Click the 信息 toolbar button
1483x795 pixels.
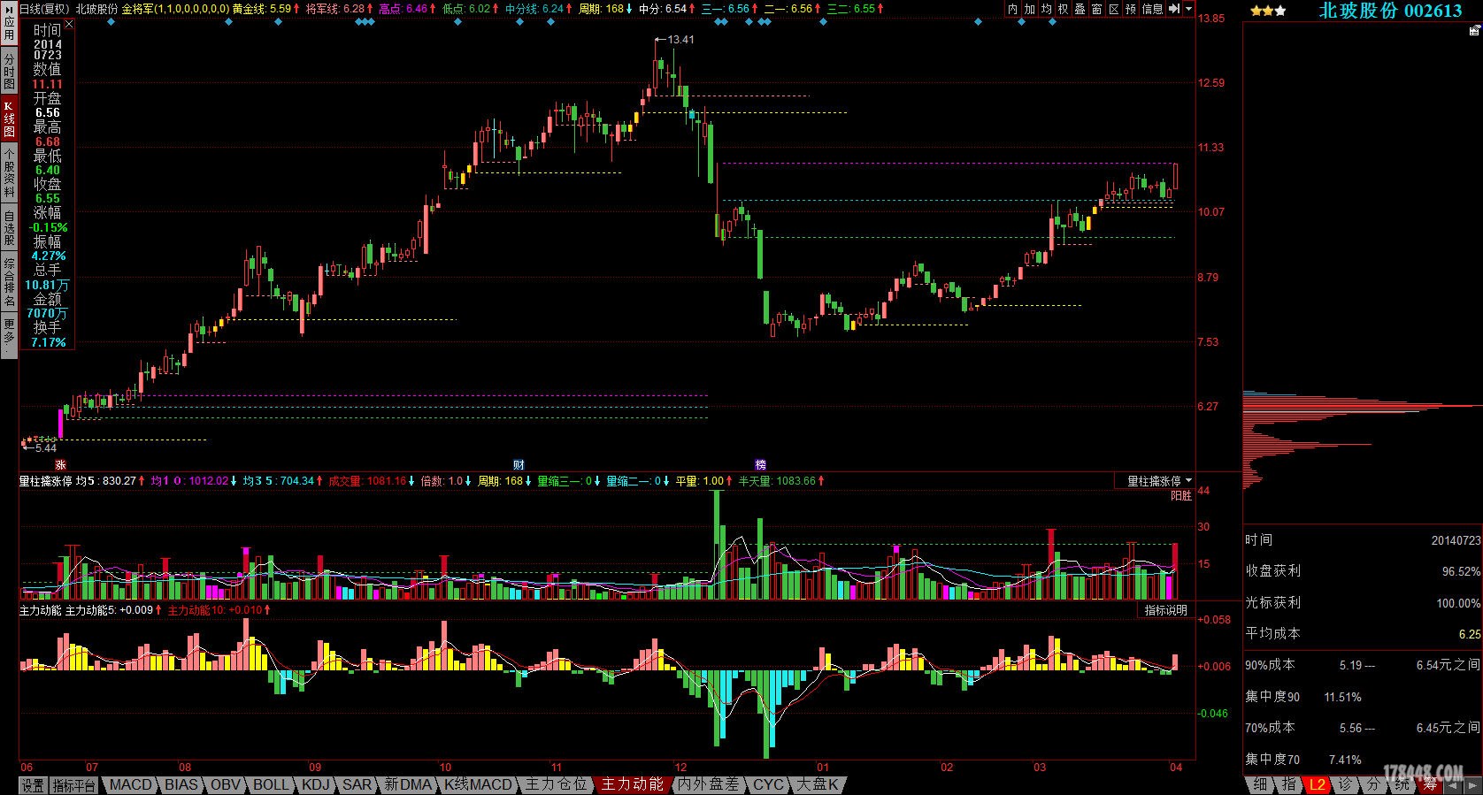pos(1152,9)
